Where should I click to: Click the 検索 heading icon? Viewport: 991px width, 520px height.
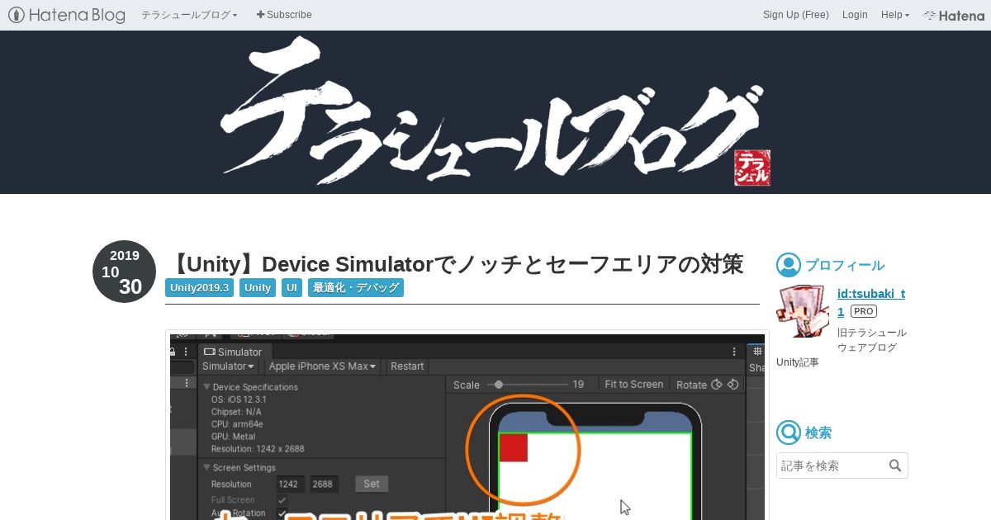pos(789,433)
